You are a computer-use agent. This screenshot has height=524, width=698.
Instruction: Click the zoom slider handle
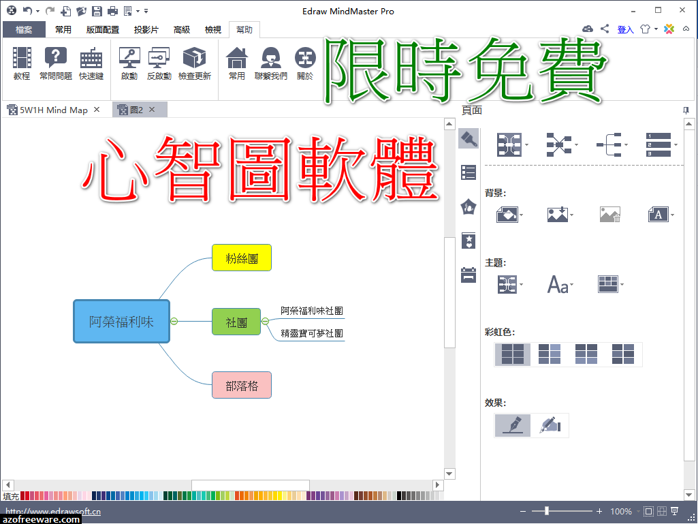coord(547,511)
